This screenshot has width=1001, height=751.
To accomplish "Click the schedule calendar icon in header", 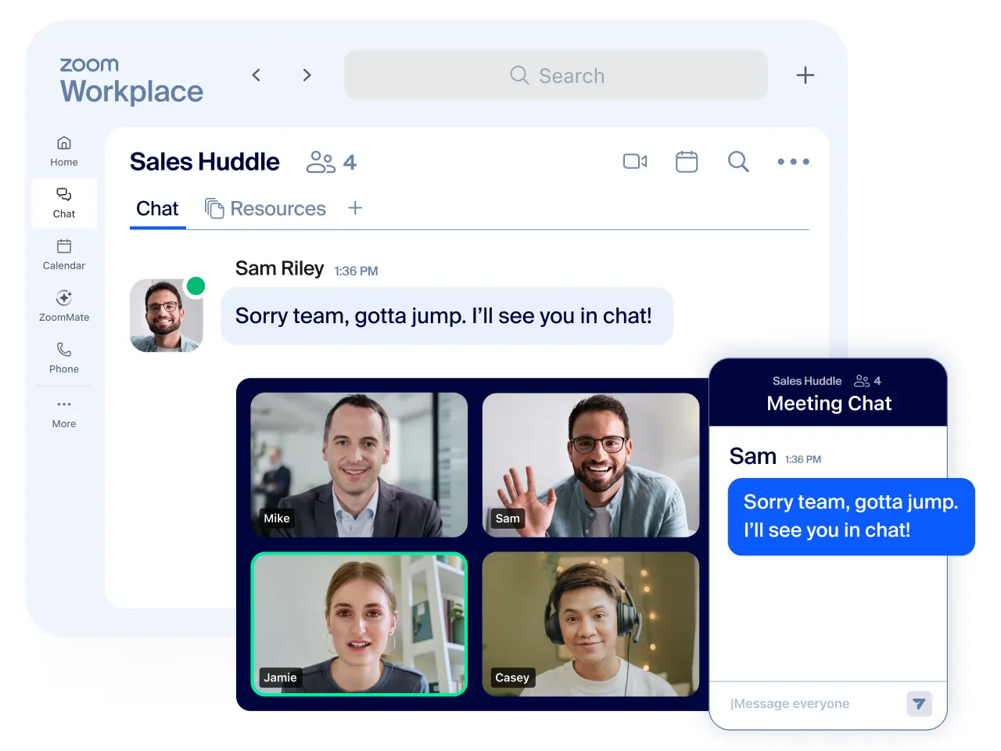I will 687,161.
